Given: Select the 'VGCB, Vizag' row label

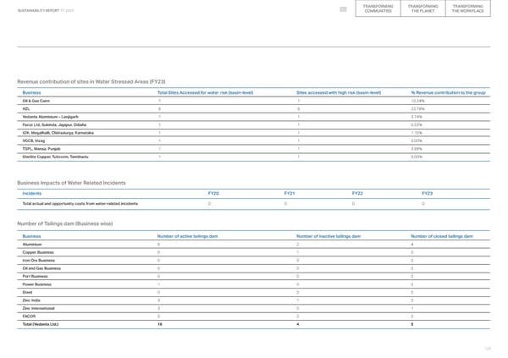Looking at the screenshot, I should [x=34, y=140].
